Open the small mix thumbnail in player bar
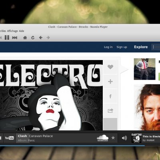This screenshot has height=160, width=160. 136,138
